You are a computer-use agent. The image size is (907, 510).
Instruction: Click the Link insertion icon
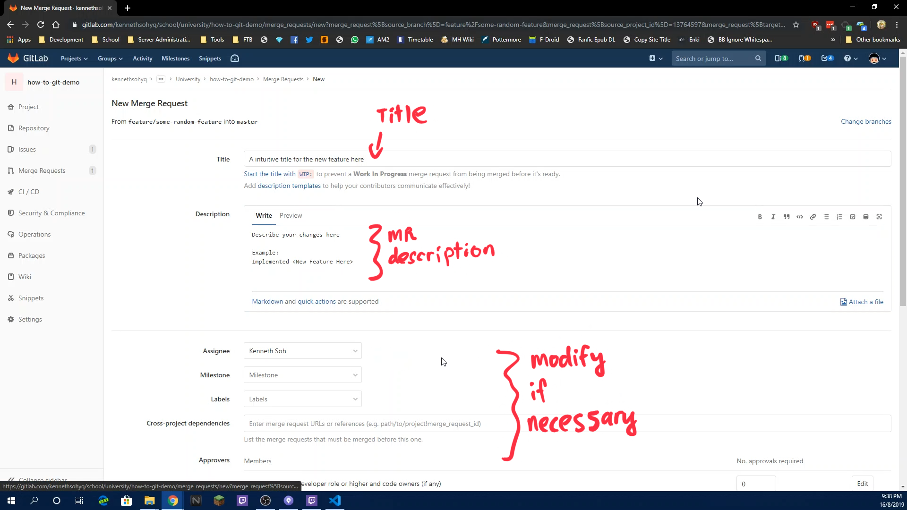click(813, 217)
